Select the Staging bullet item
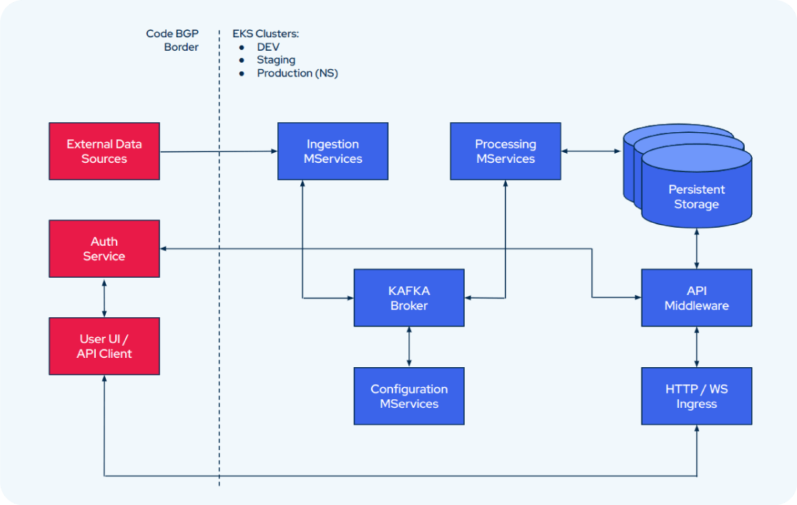This screenshot has width=797, height=505. click(276, 60)
